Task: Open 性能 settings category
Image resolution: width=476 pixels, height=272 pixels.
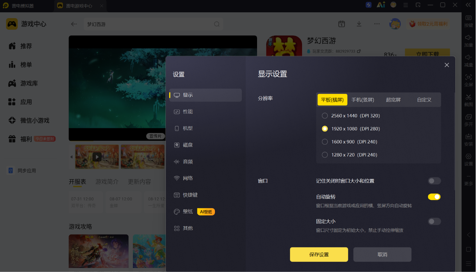Action: (x=206, y=112)
